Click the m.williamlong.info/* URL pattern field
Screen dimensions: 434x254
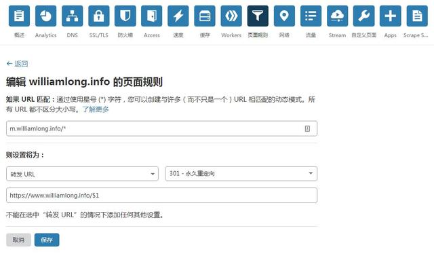(161, 128)
